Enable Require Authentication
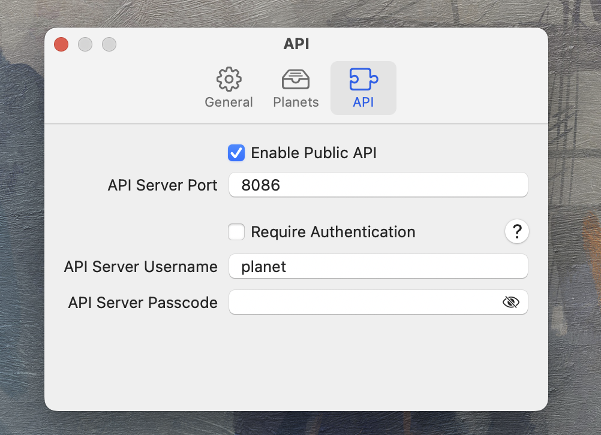601x435 pixels. click(x=236, y=231)
